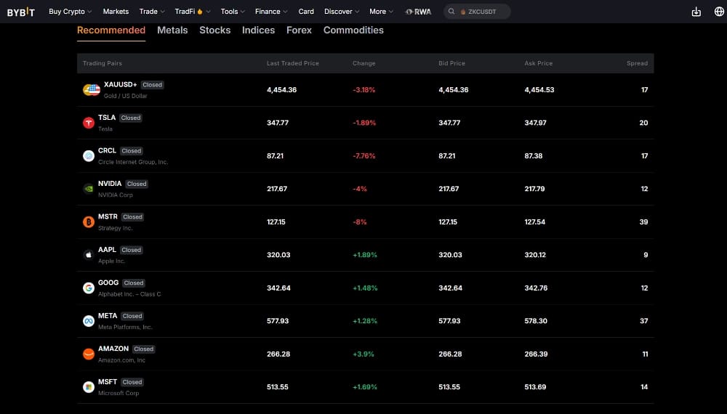Open the MSTR trading pair

(x=366, y=222)
